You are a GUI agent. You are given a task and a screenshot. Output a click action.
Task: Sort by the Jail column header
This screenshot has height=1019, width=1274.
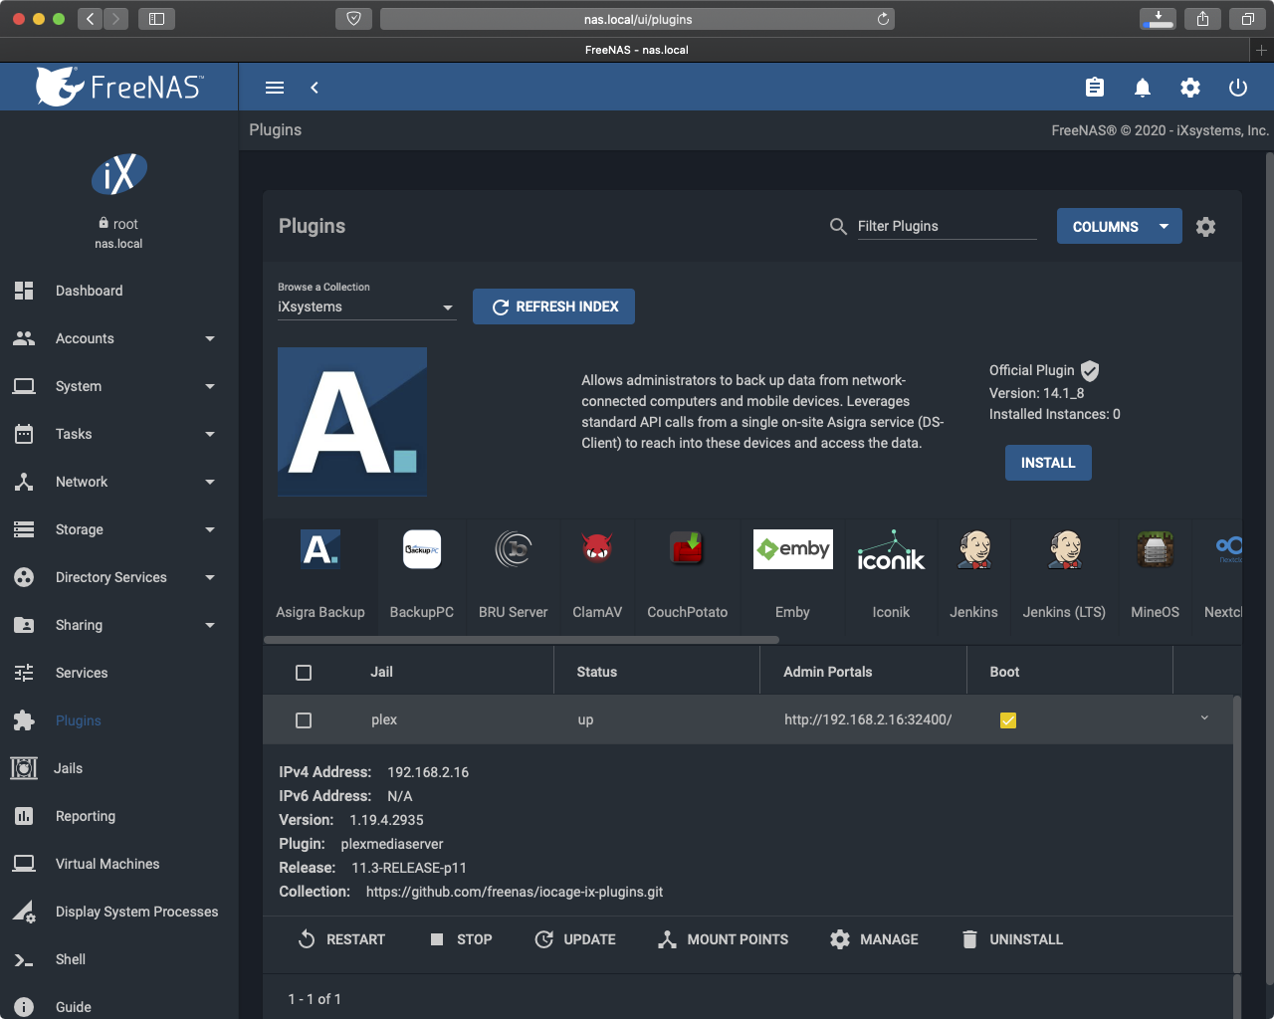381,672
